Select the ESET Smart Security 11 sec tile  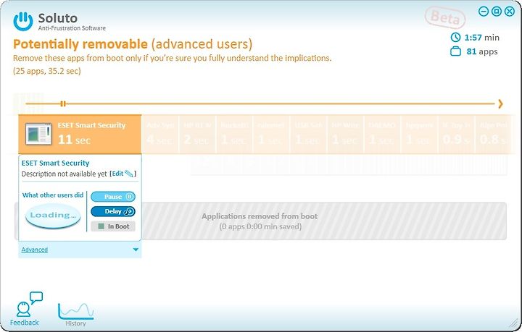coord(80,134)
